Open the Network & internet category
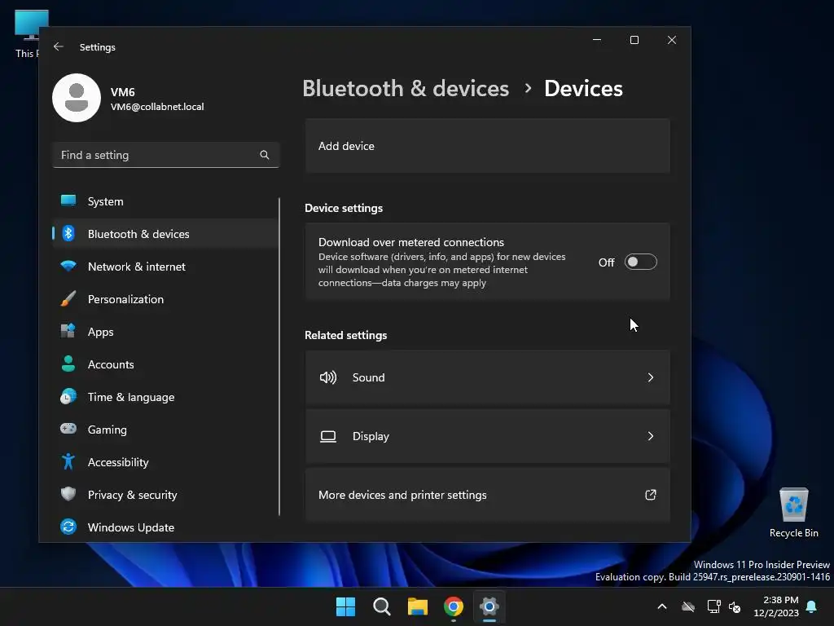This screenshot has width=834, height=626. (x=165, y=267)
